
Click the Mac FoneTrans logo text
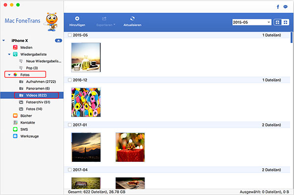point(23,21)
